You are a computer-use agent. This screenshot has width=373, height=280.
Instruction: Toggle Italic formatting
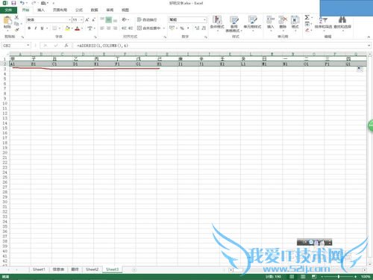click(36, 28)
